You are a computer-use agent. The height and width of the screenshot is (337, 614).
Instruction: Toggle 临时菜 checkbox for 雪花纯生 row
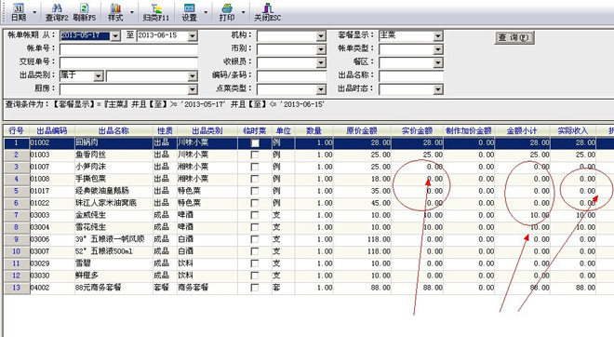coord(255,227)
